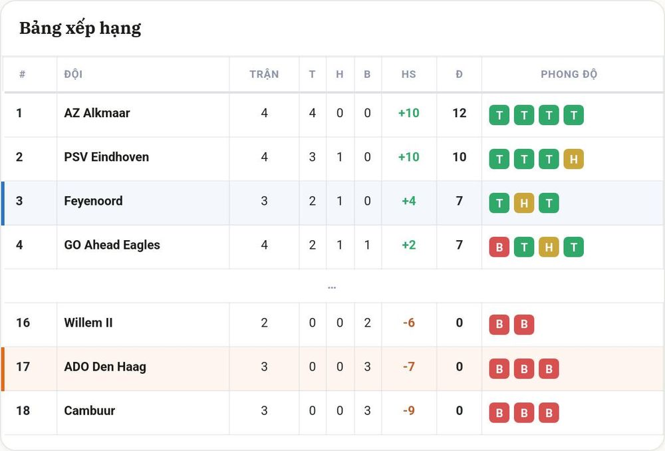Select the ADO Den Haag team name

coord(105,367)
